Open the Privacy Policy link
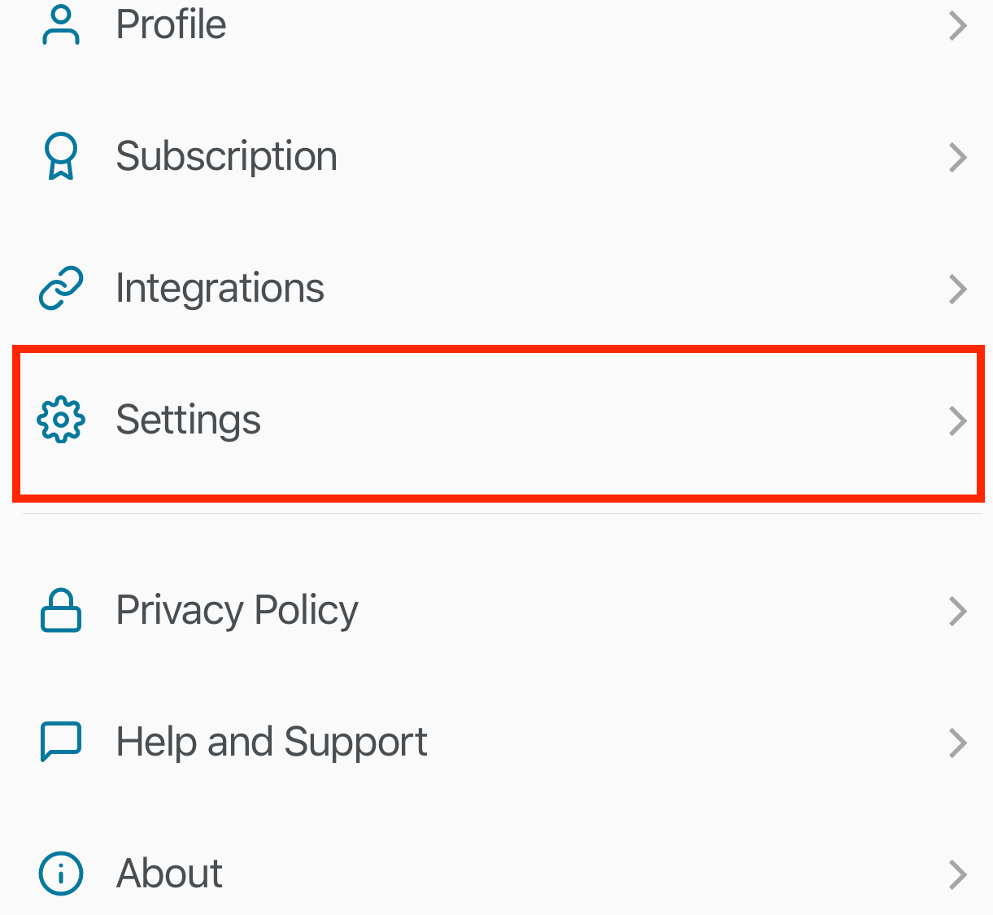 click(x=237, y=610)
